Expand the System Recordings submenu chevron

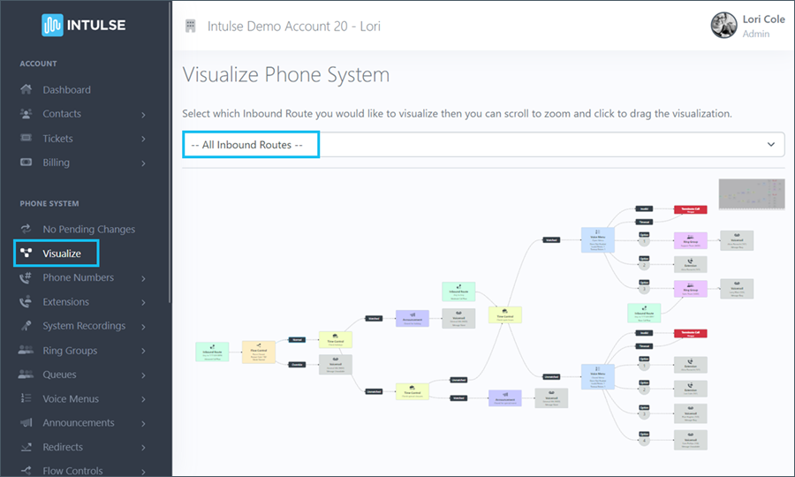click(x=143, y=327)
